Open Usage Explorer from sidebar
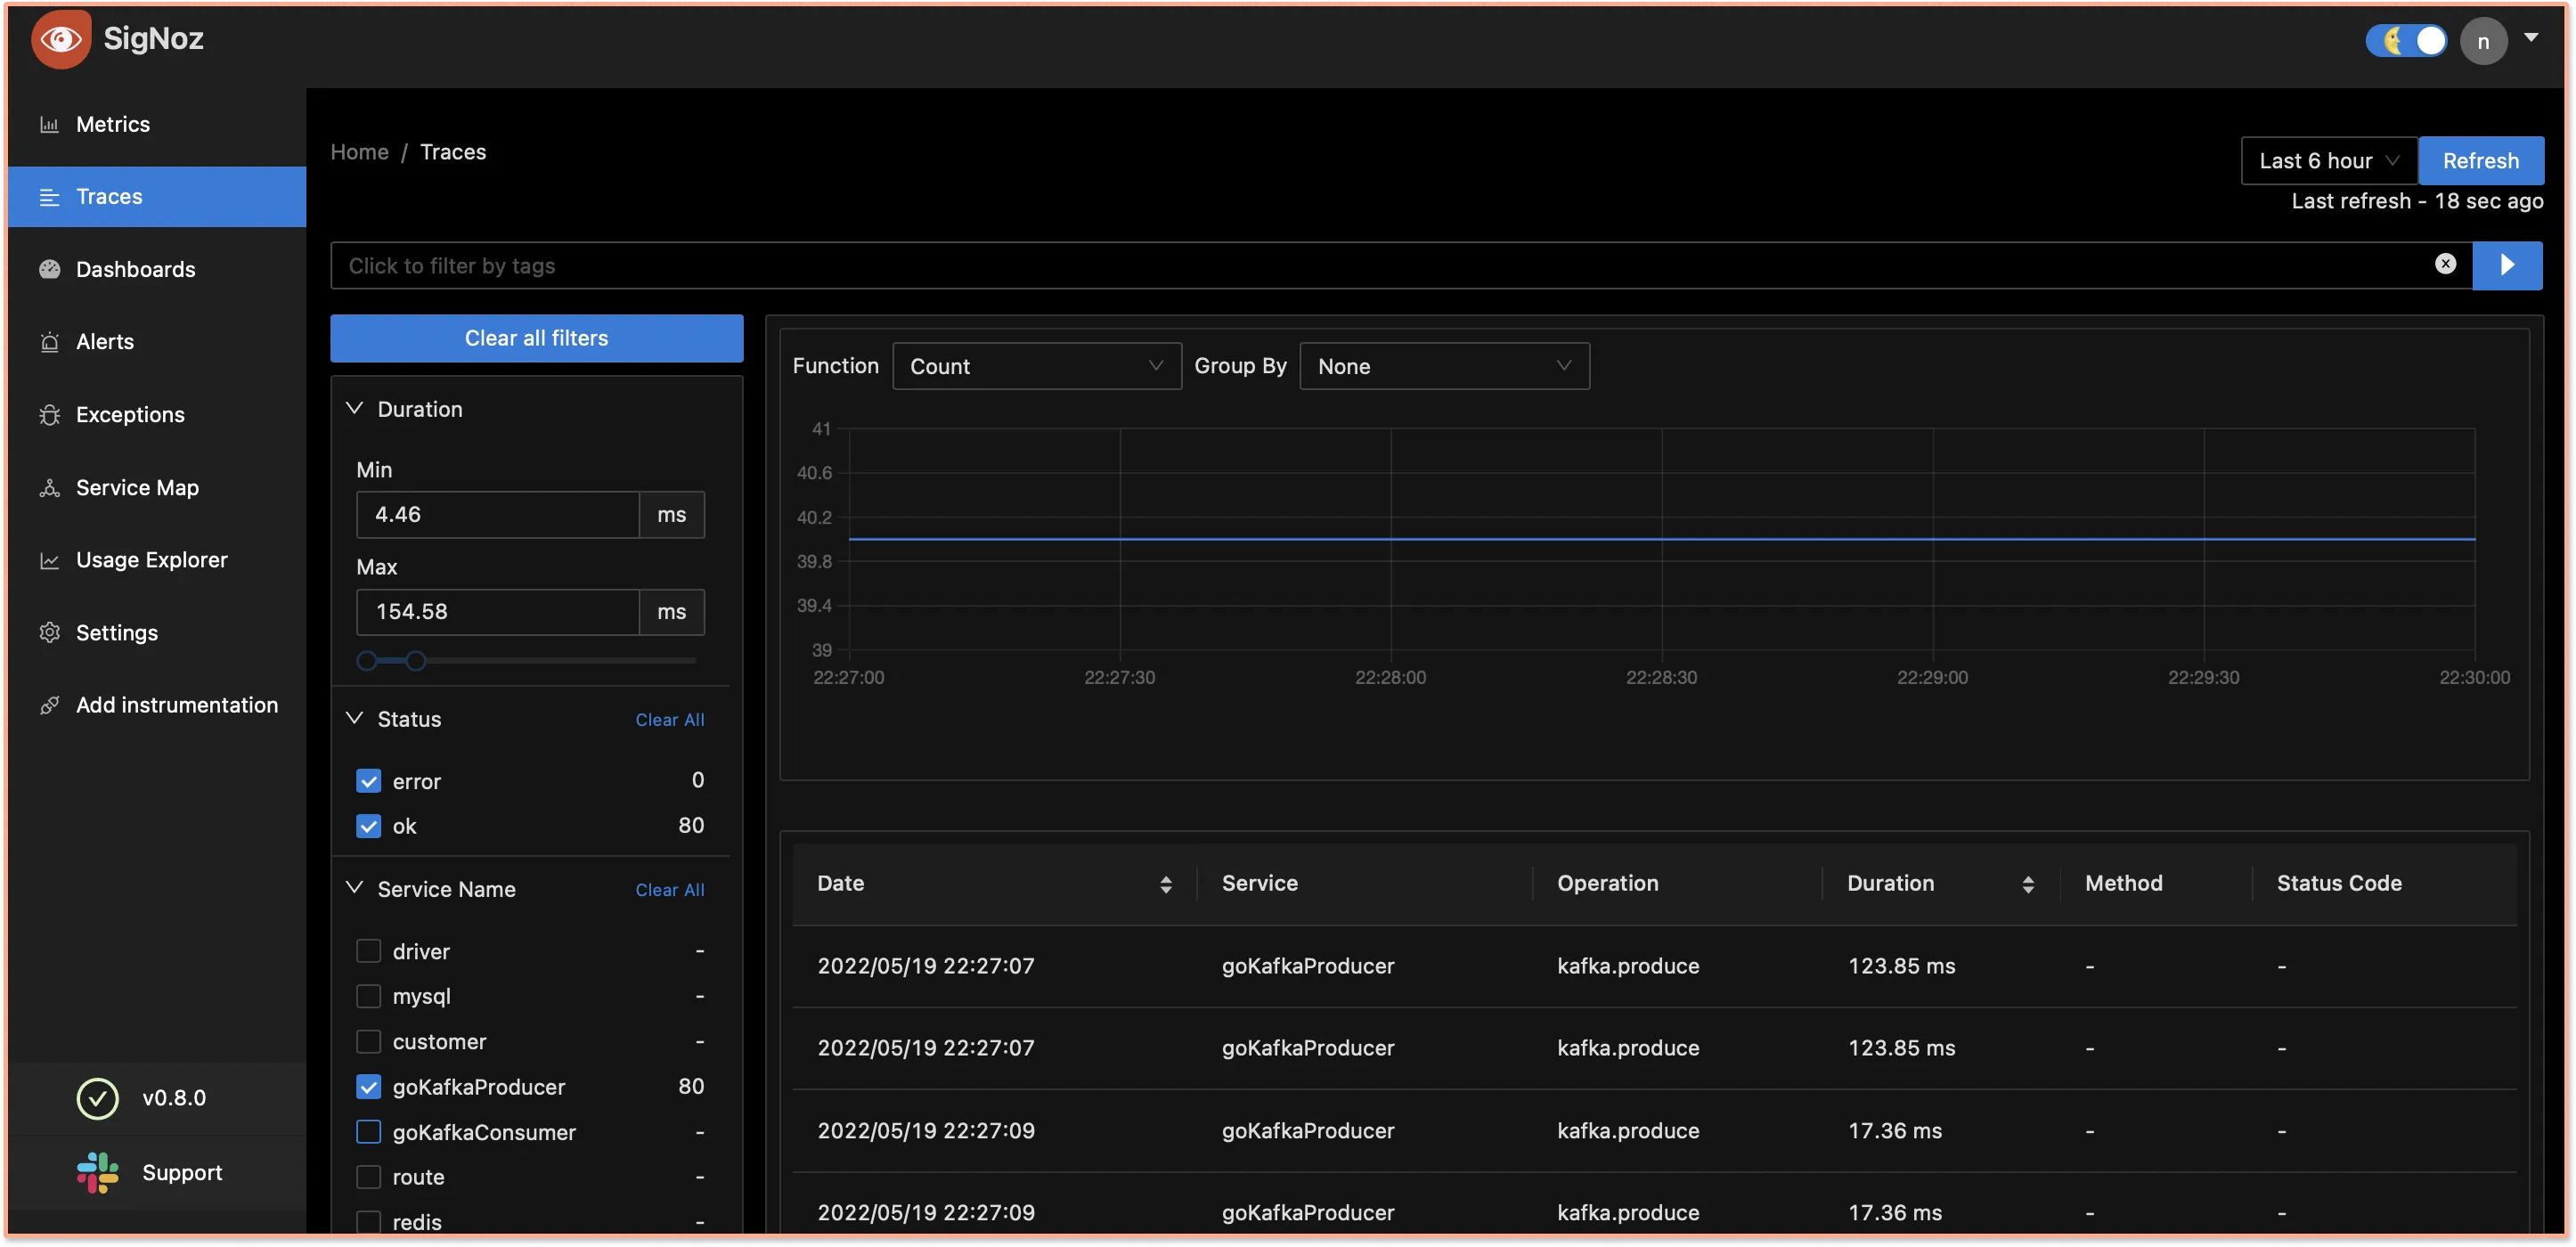Image resolution: width=2576 pixels, height=1247 pixels. 157,561
